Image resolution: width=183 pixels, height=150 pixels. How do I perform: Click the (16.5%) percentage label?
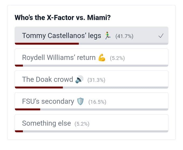pyautogui.click(x=97, y=102)
